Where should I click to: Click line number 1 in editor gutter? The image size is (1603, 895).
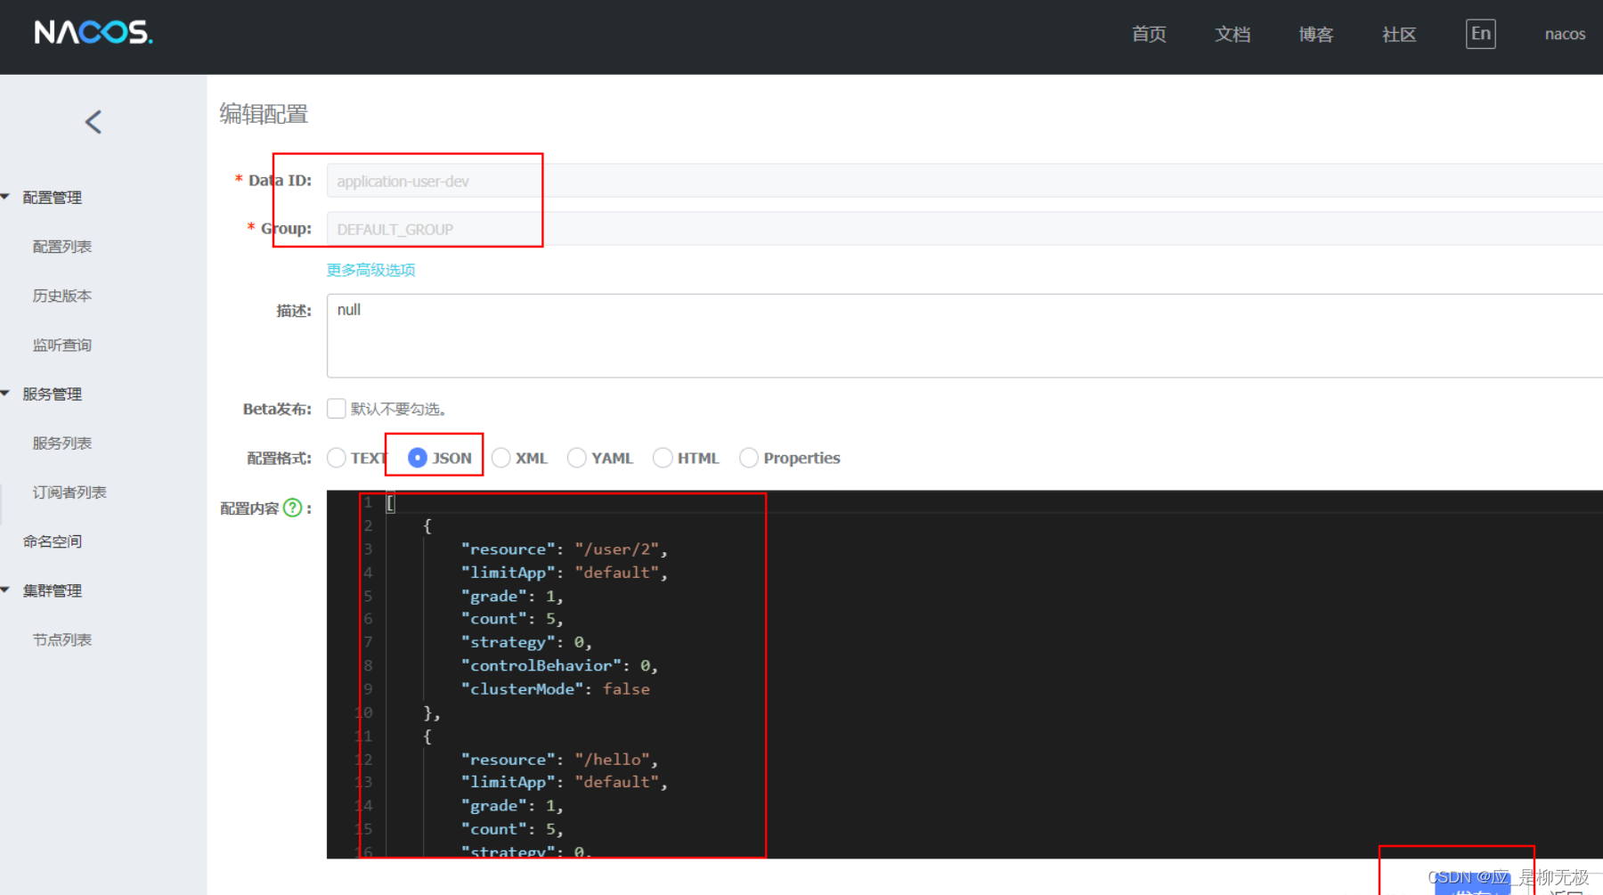pos(368,502)
